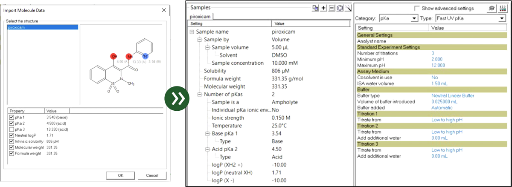Collapse the Sample volume tree node
The width and height of the screenshot is (512, 187).
coord(207,47)
